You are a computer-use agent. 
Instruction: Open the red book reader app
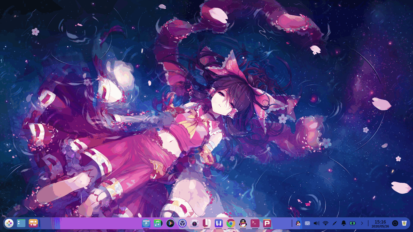(207, 223)
